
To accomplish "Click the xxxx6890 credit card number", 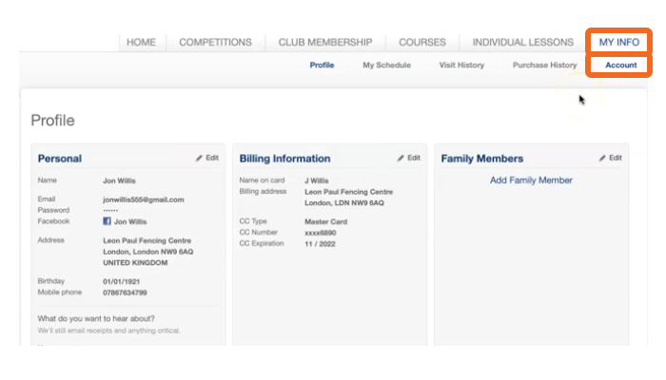I will click(x=320, y=232).
